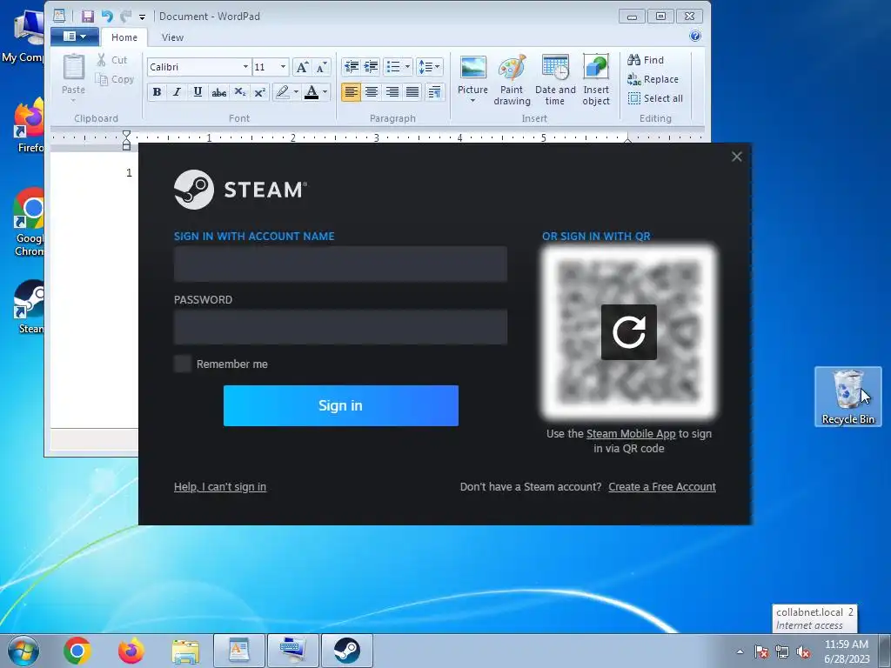Expand line spacing dropdown in WordPad
891x668 pixels.
point(437,67)
